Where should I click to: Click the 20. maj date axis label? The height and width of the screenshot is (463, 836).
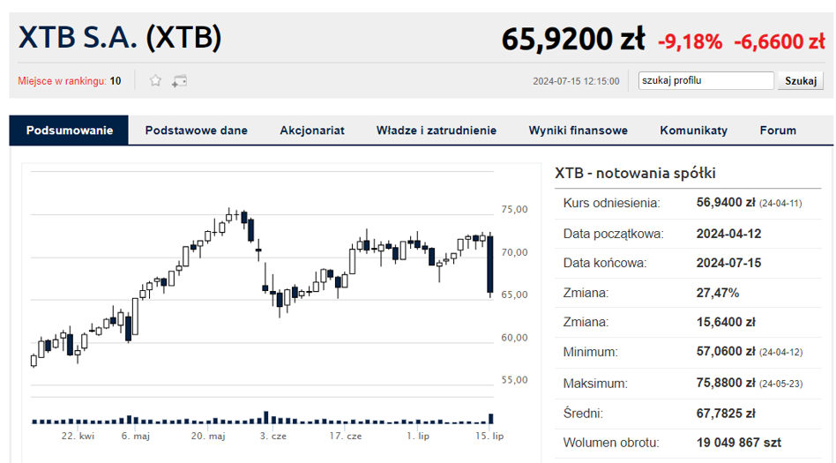tap(208, 436)
